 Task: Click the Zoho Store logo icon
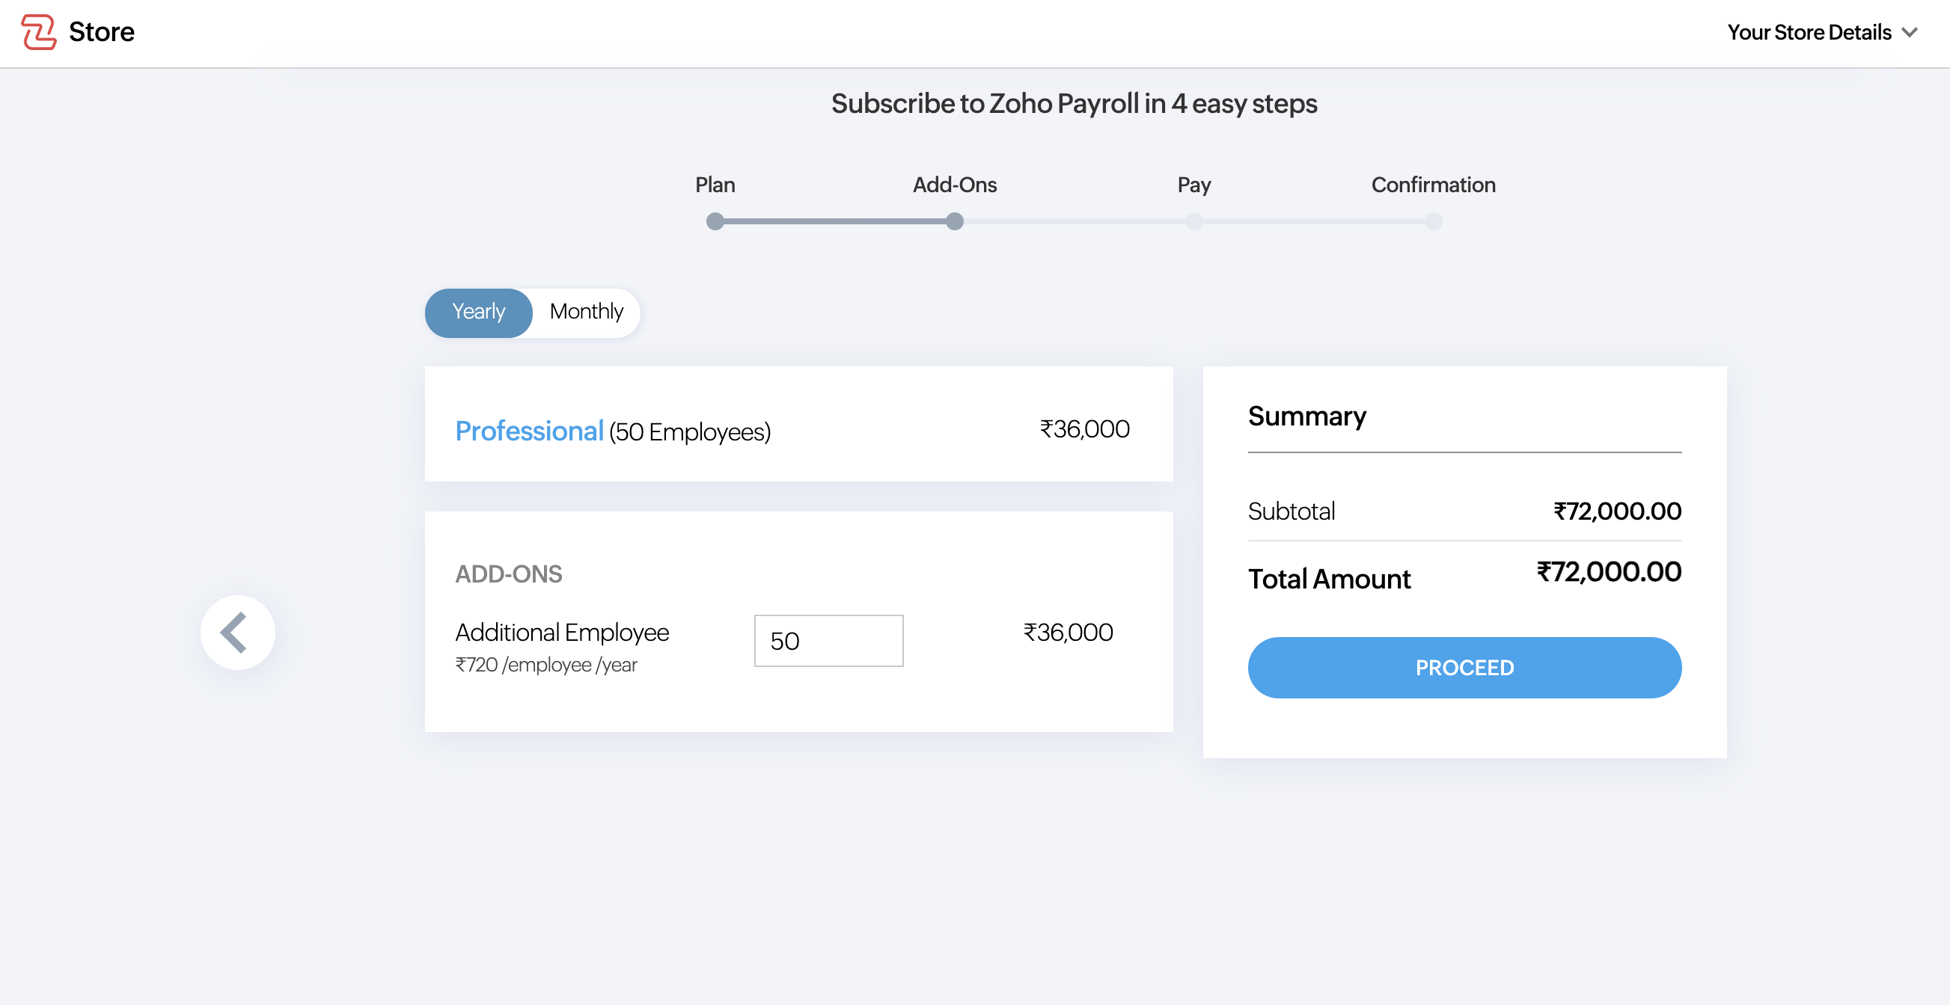[39, 31]
